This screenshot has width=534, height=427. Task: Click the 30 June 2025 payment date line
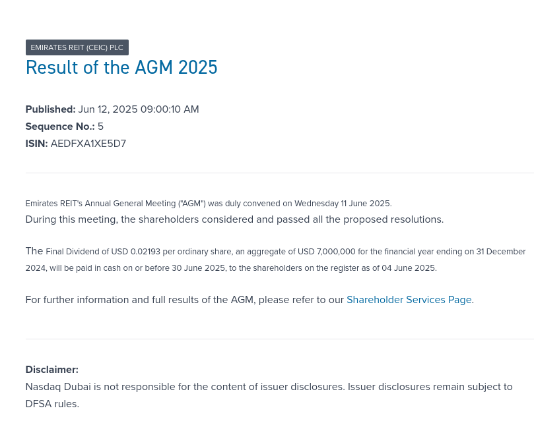pos(231,268)
